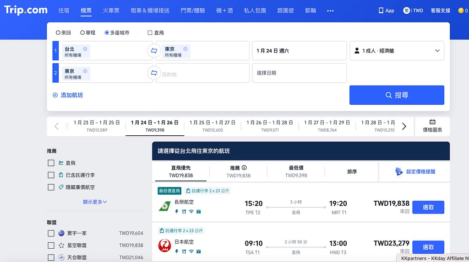This screenshot has width=469, height=262.
Task: Open the 住宿 navigation tab
Action: click(64, 11)
